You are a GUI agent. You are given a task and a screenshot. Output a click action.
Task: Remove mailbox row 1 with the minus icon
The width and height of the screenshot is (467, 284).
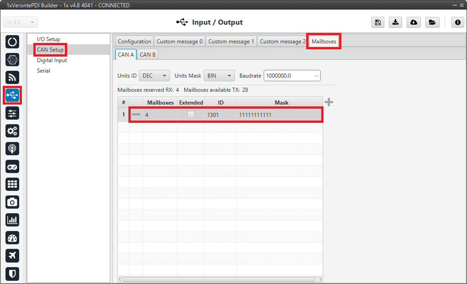click(136, 115)
